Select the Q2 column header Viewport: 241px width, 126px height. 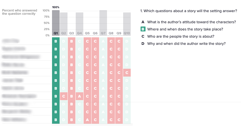pos(64,33)
